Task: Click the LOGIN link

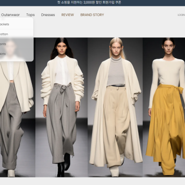Action: tap(181, 15)
